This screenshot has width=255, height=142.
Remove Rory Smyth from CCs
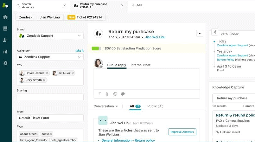[x=44, y=80]
